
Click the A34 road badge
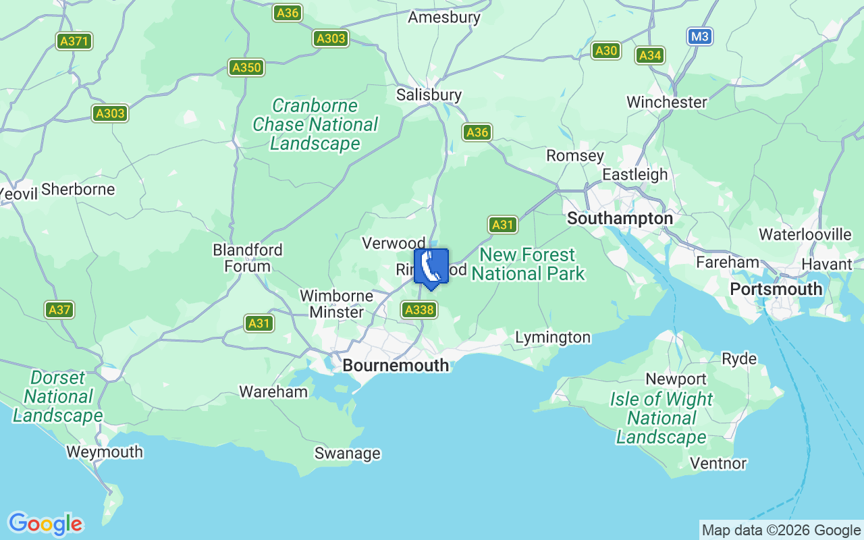[650, 55]
